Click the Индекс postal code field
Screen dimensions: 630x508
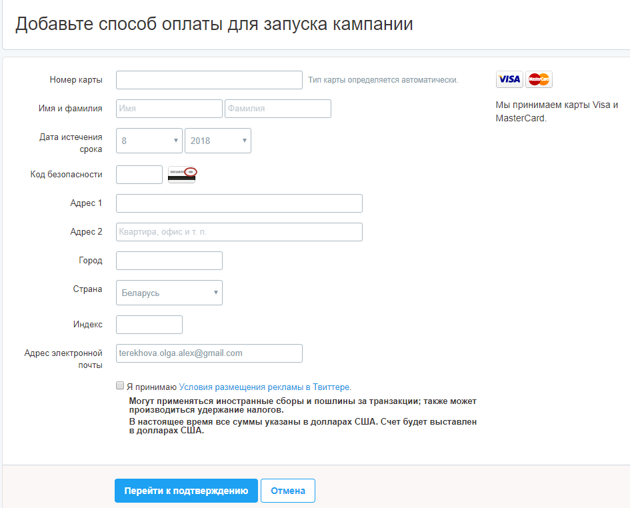pos(149,324)
